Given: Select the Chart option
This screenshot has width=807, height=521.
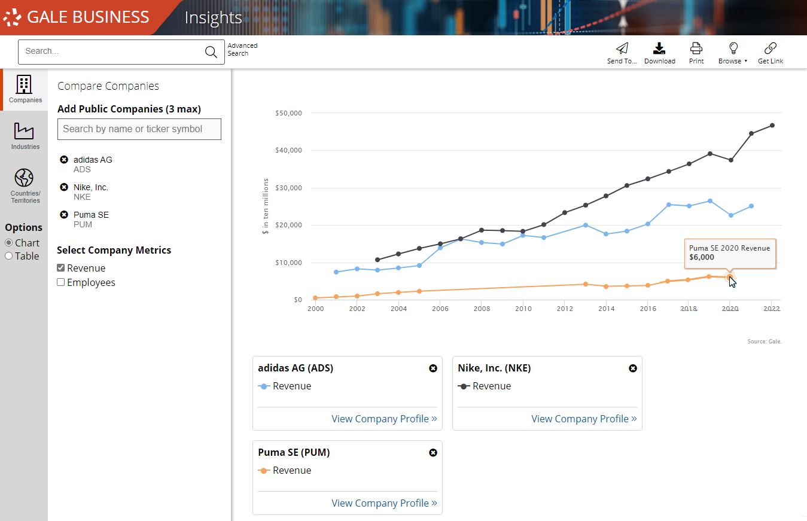Looking at the screenshot, I should click(x=9, y=243).
